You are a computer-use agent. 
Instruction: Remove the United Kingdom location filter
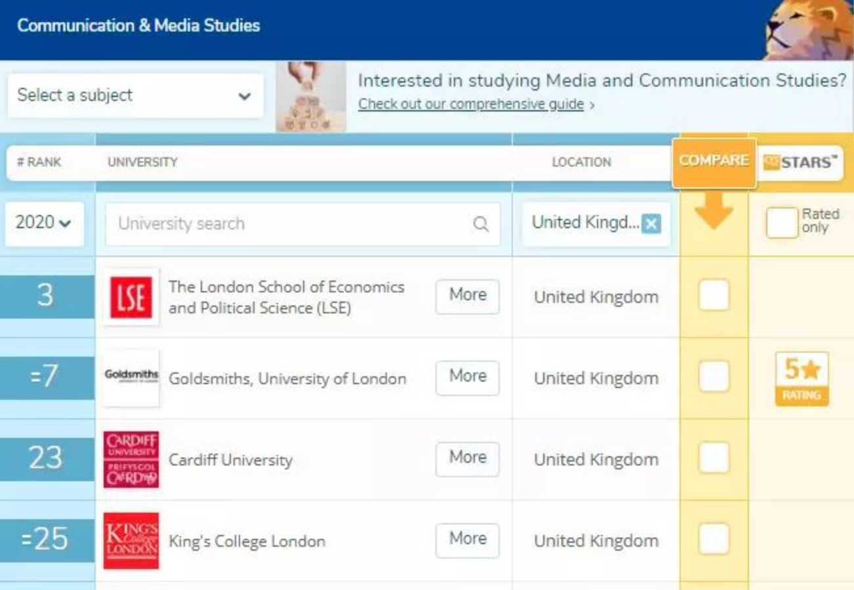(x=651, y=224)
